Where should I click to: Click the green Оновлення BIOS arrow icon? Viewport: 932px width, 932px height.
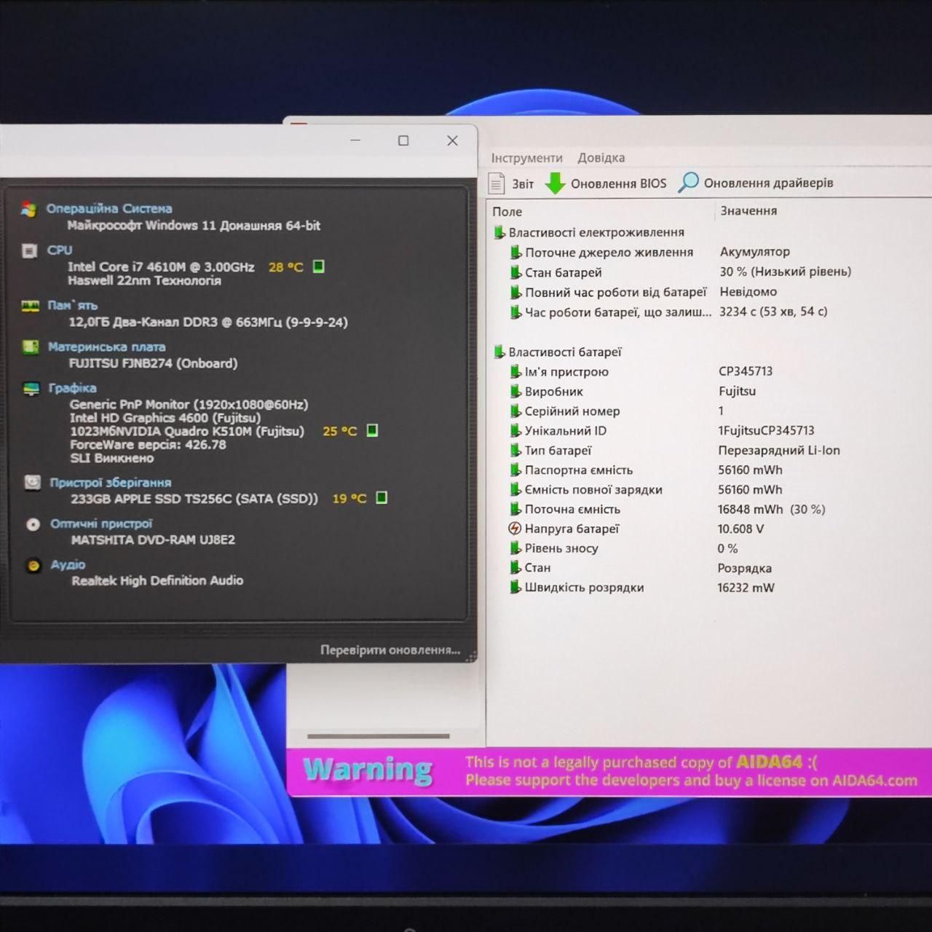(x=556, y=183)
